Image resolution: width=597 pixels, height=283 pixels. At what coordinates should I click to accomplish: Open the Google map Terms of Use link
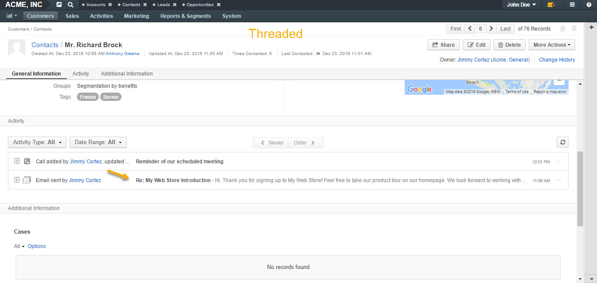pos(517,92)
